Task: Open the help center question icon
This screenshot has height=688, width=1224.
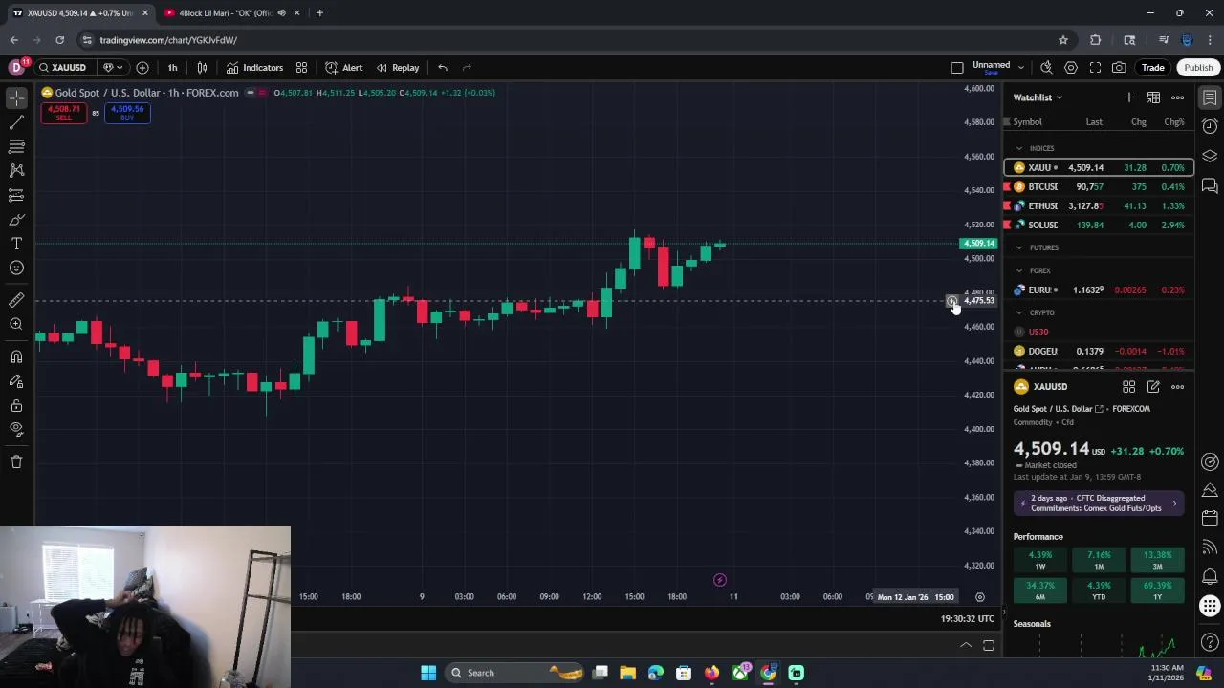Action: (1210, 642)
